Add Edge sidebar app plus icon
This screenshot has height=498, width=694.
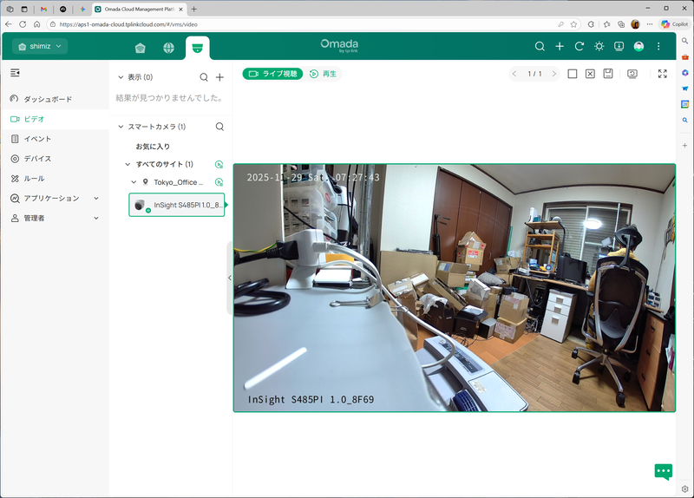pos(684,145)
